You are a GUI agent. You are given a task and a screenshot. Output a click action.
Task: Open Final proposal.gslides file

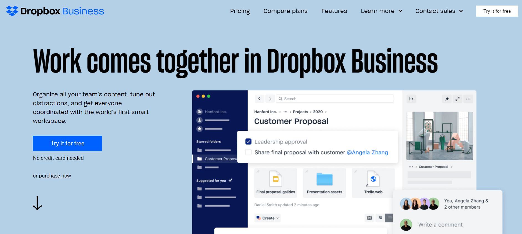[276, 183]
